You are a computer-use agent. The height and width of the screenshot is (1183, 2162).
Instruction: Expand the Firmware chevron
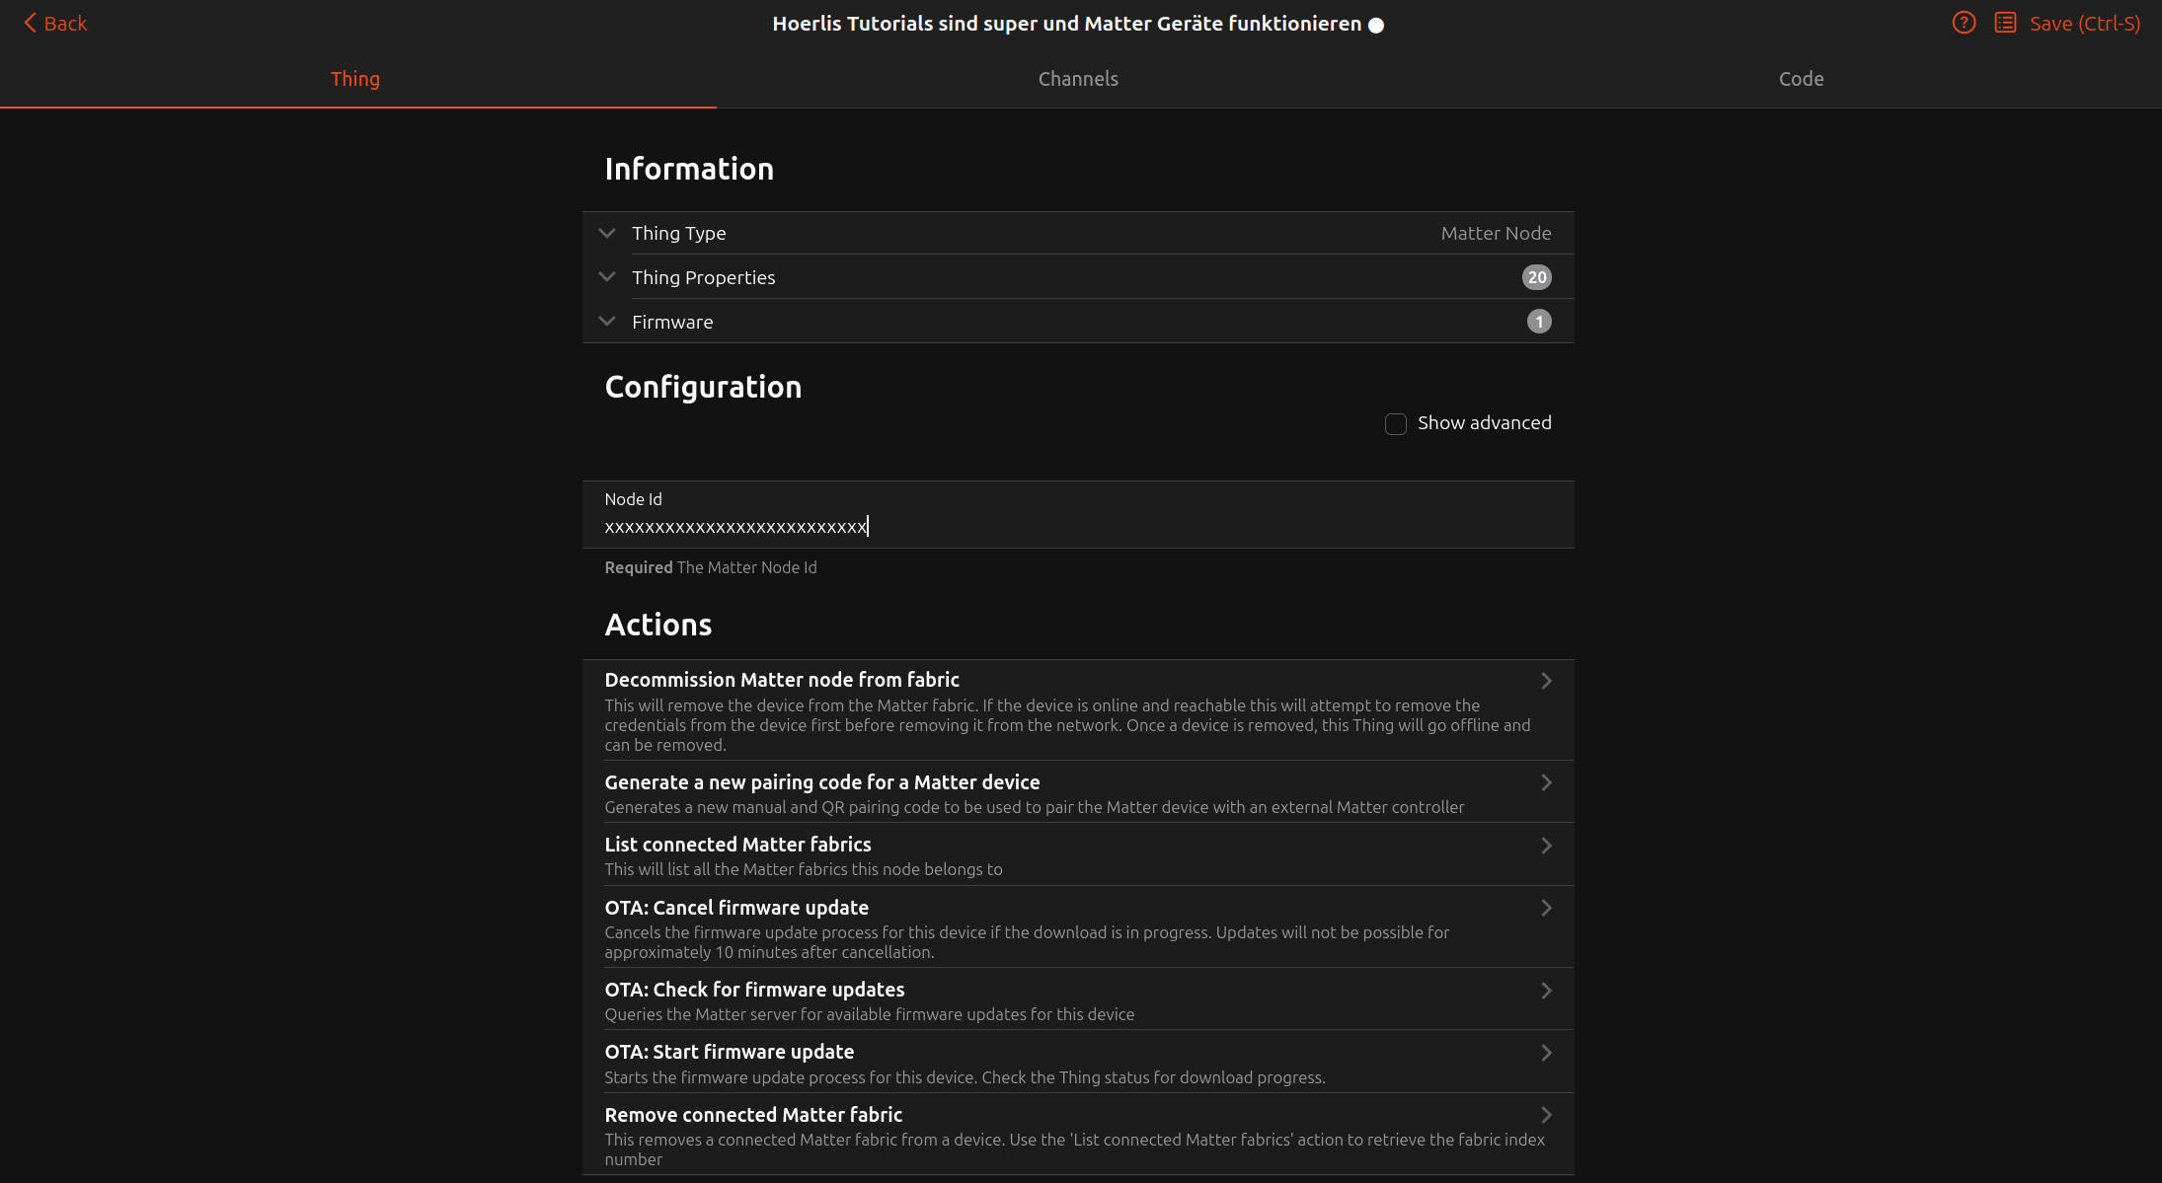coord(607,322)
